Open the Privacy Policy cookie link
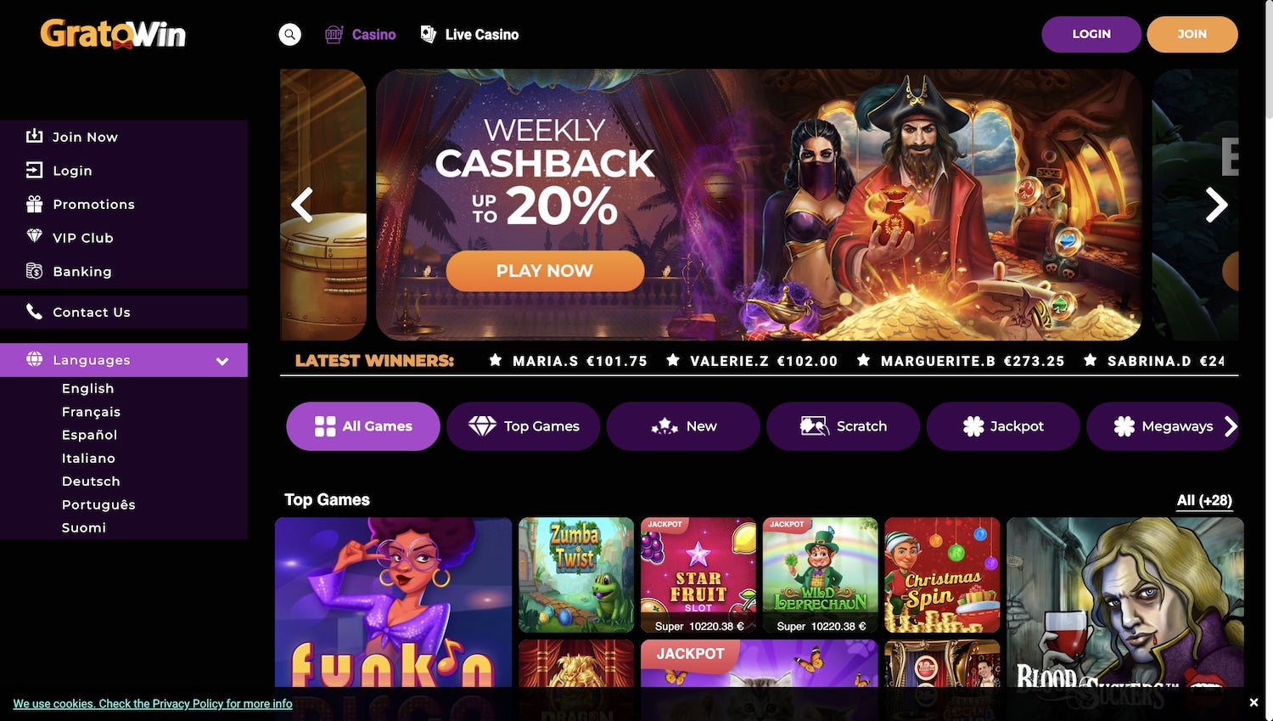 (153, 704)
